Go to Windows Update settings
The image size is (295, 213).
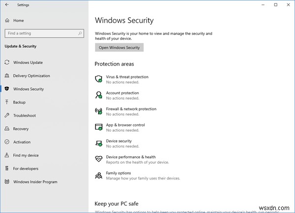pos(28,63)
